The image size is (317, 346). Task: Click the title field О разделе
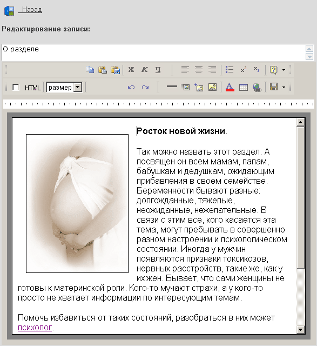[x=153, y=52]
